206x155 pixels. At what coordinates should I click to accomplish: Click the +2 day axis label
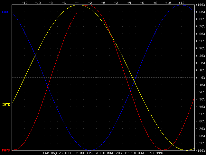116,3
